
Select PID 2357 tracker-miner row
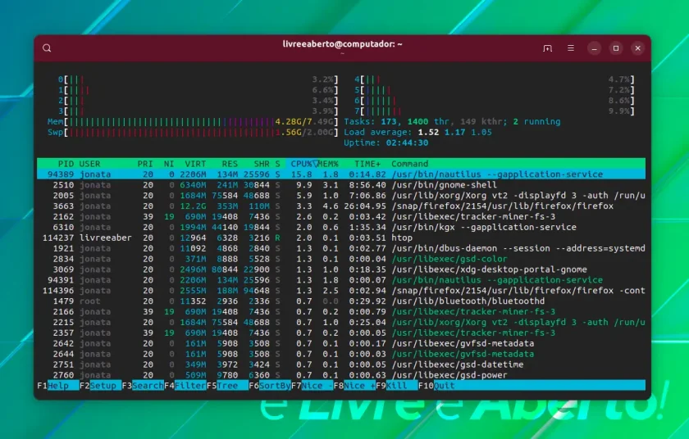[x=341, y=333]
